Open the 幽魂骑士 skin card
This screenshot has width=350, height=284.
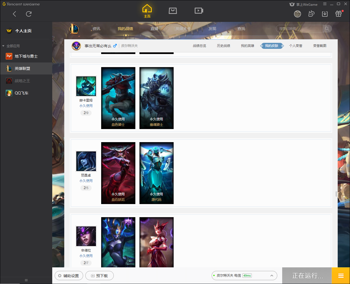(156, 98)
